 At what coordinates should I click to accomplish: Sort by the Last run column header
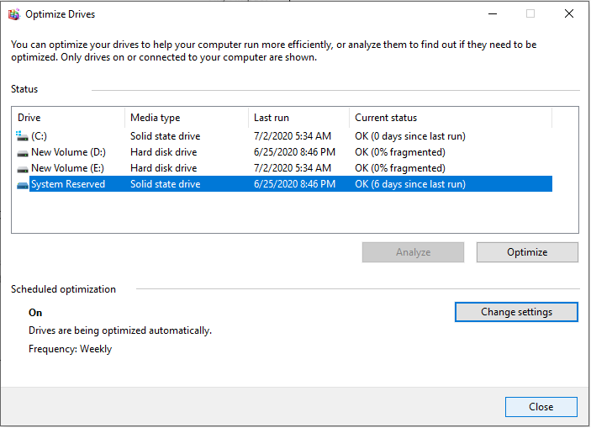coord(298,118)
